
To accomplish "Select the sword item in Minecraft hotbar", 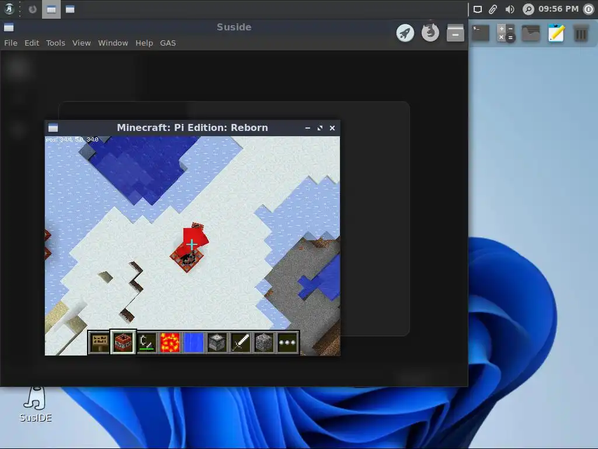I will pyautogui.click(x=241, y=343).
